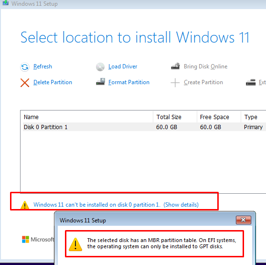The height and width of the screenshot is (265, 266).
Task: Click the MBR partition table error message
Action: pyautogui.click(x=161, y=243)
